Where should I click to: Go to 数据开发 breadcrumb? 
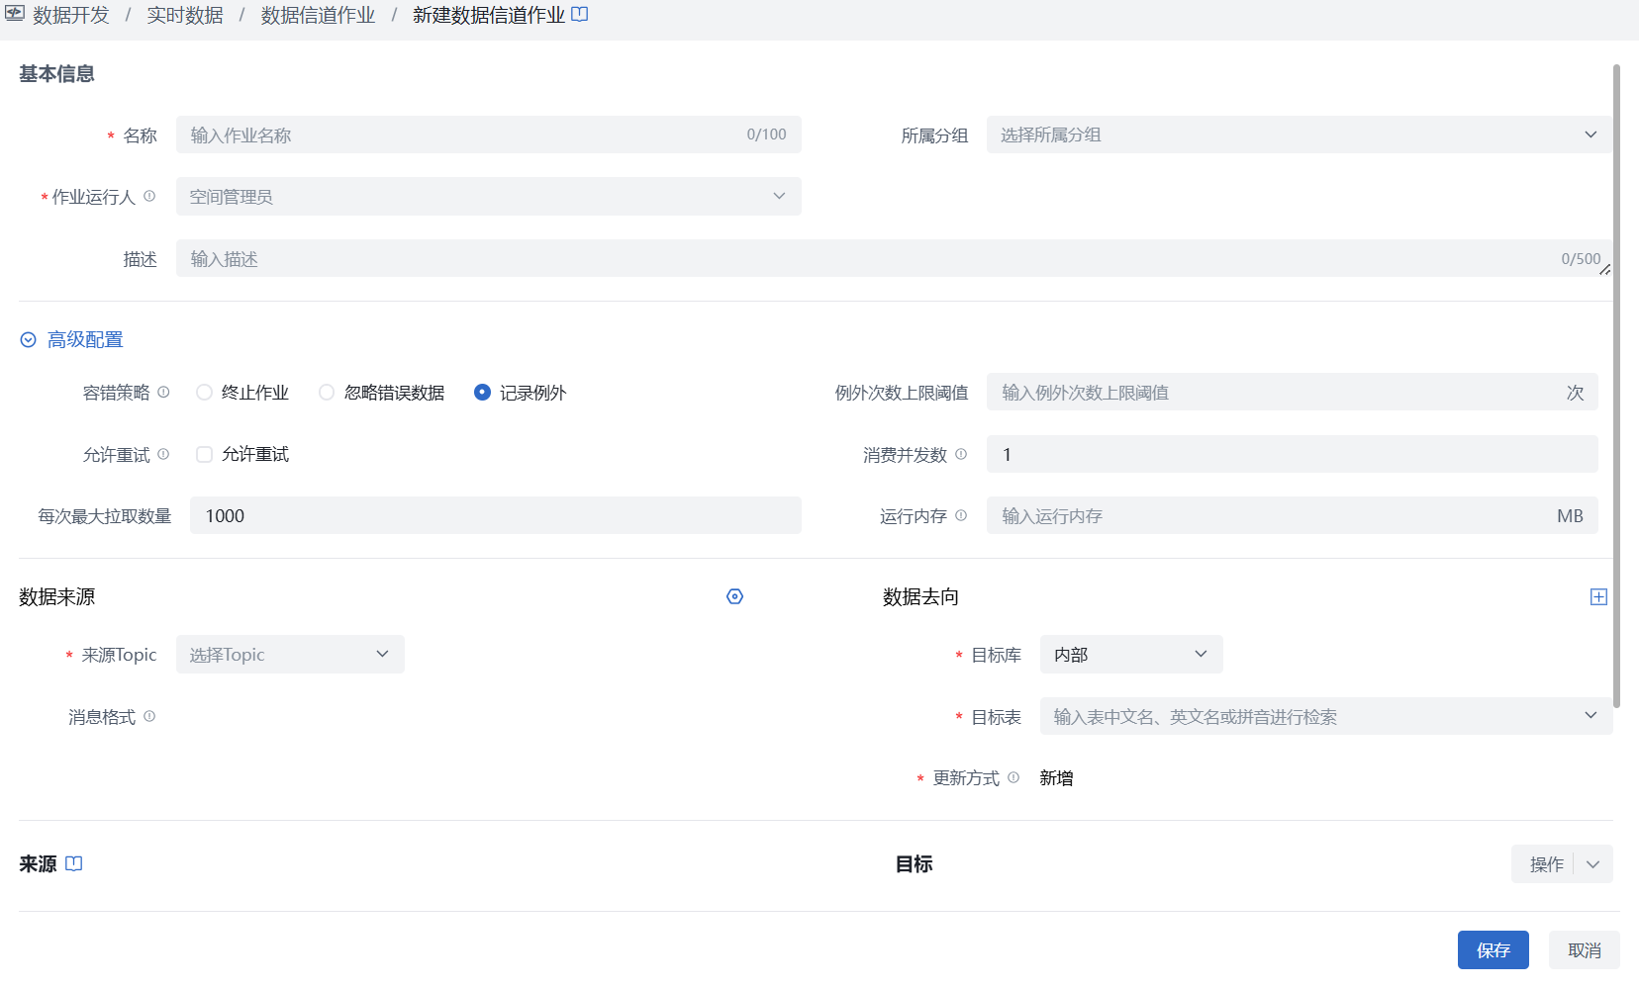coord(71,15)
